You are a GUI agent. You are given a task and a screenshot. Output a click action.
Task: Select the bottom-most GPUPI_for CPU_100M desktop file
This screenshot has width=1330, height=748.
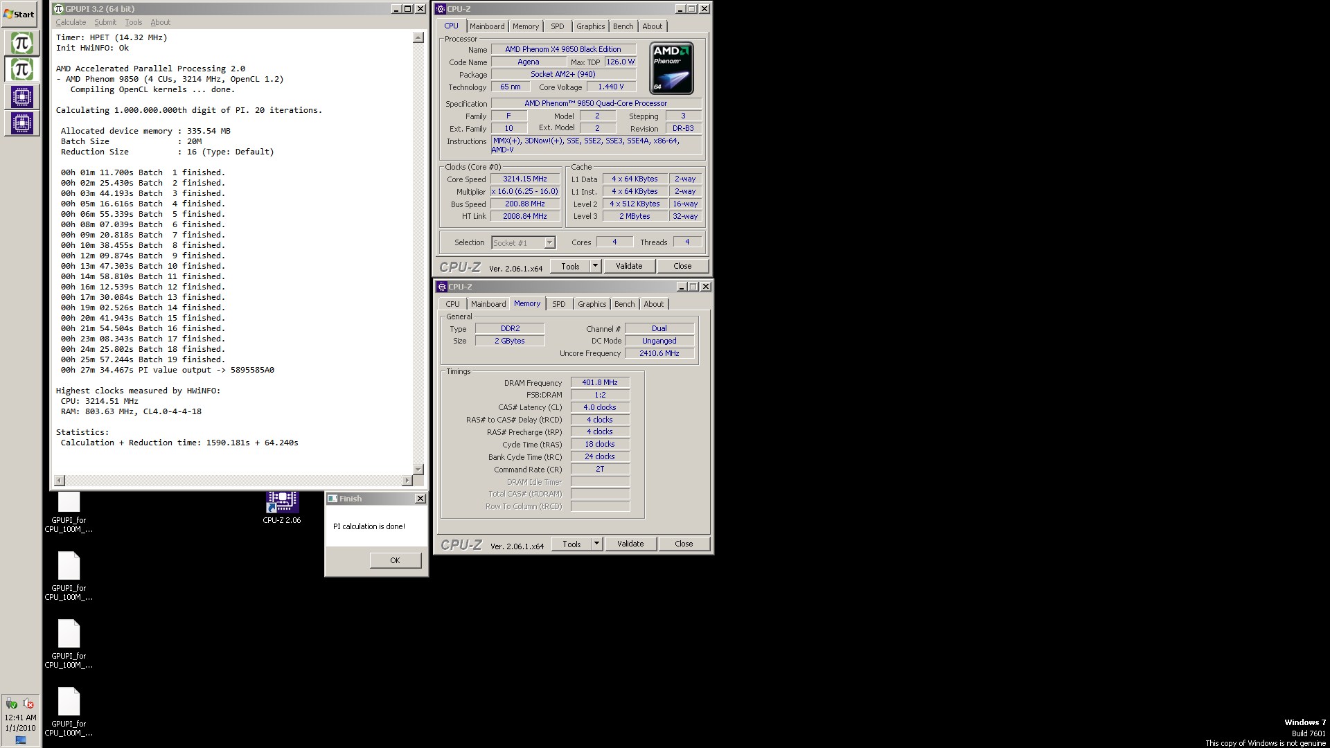[69, 711]
